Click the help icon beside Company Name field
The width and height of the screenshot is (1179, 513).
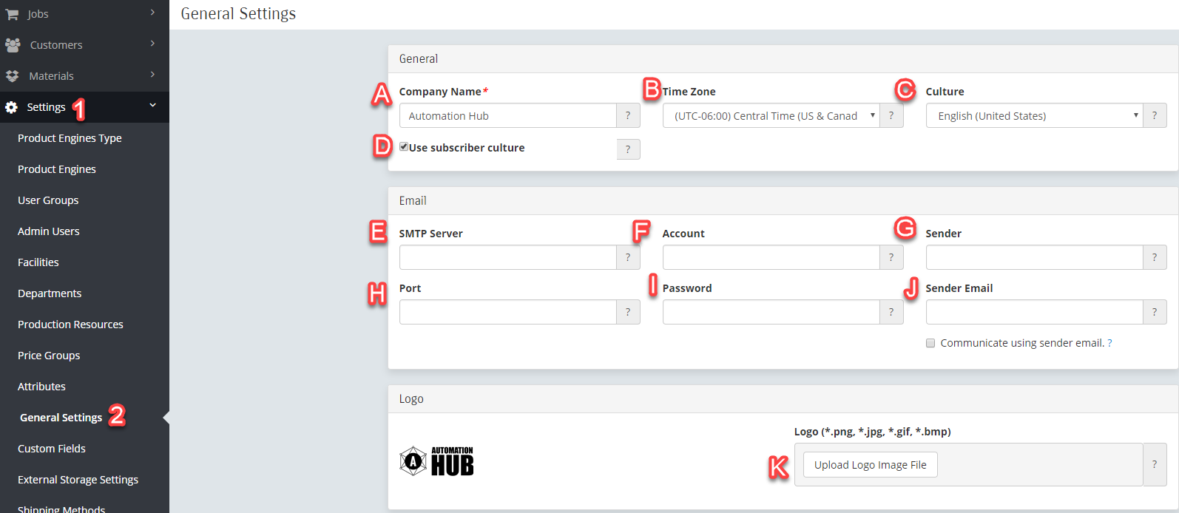pos(628,115)
